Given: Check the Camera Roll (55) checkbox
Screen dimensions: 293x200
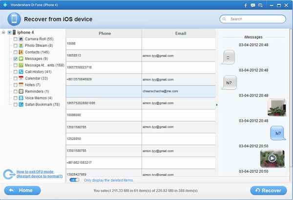Looking at the screenshot, I should (x=15, y=39).
